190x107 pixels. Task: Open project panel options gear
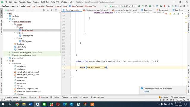point(56,10)
